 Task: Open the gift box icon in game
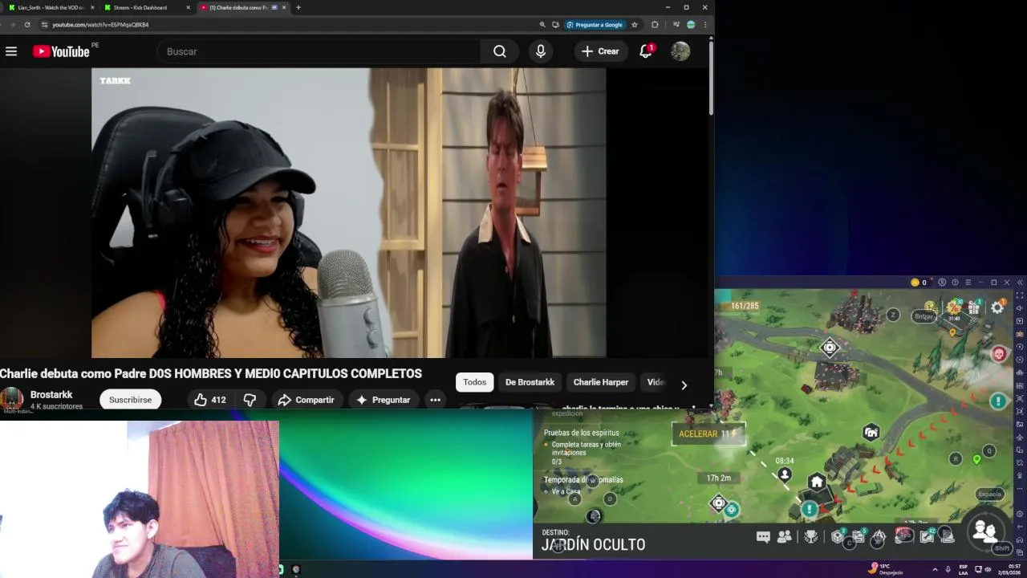(974, 307)
